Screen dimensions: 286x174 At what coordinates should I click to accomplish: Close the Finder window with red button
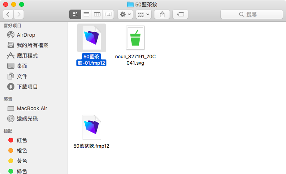(x=6, y=4)
